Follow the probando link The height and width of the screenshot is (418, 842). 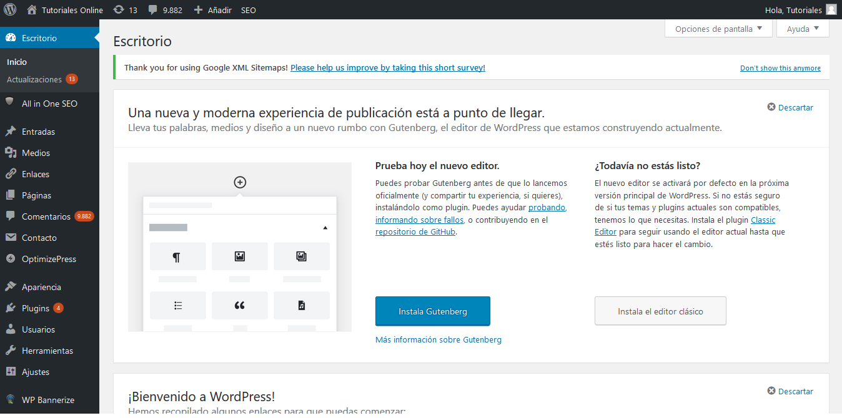click(547, 207)
